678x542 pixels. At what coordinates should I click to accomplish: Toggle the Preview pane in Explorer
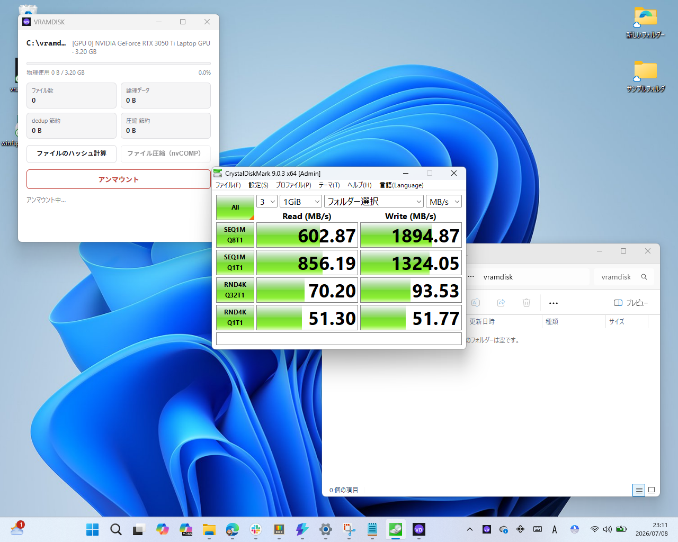[x=631, y=303]
